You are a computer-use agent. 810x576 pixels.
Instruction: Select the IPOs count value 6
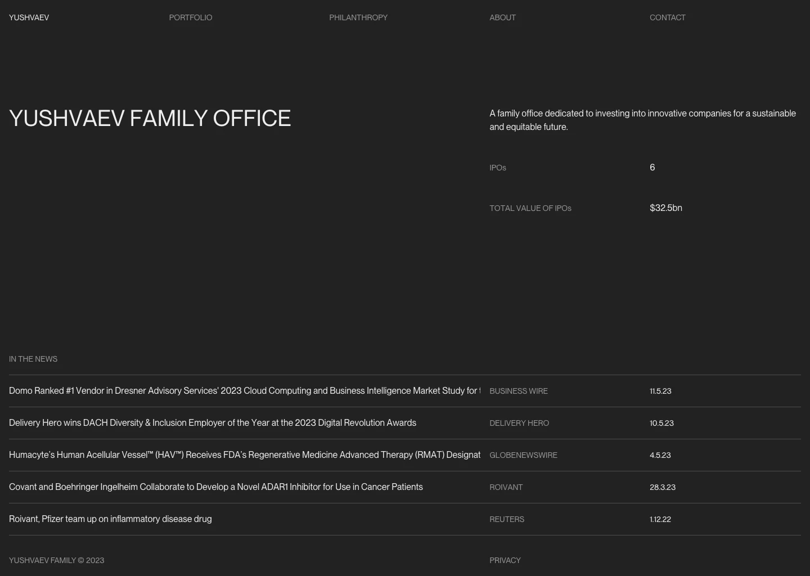click(x=652, y=167)
